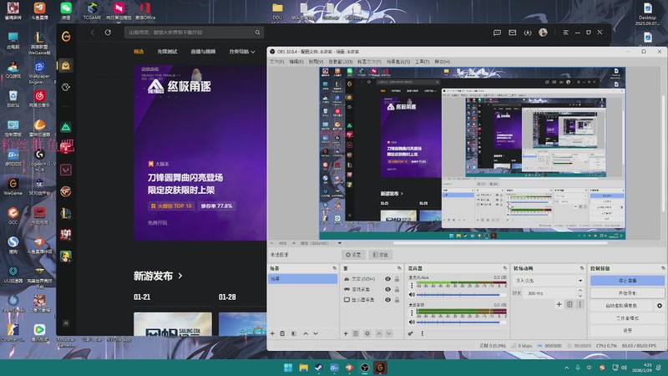Click OBS 工作室模式 button
The width and height of the screenshot is (668, 376).
coord(627,318)
